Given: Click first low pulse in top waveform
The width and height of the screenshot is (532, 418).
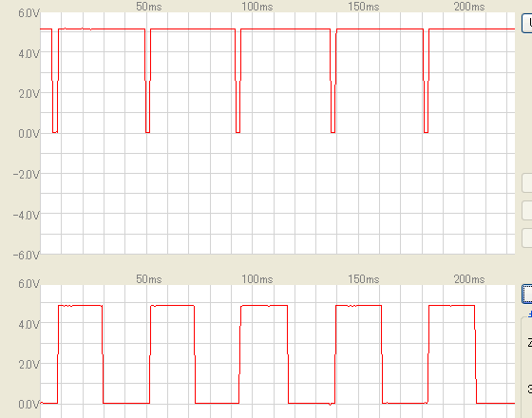Looking at the screenshot, I should click(x=55, y=81).
